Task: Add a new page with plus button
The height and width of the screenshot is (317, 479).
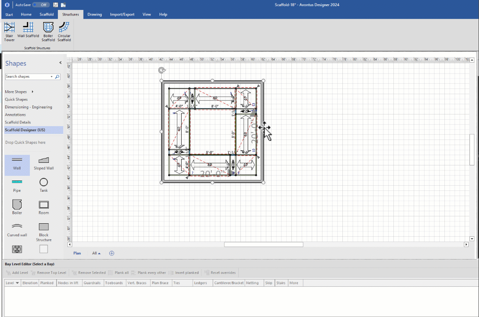Action: pos(112,253)
